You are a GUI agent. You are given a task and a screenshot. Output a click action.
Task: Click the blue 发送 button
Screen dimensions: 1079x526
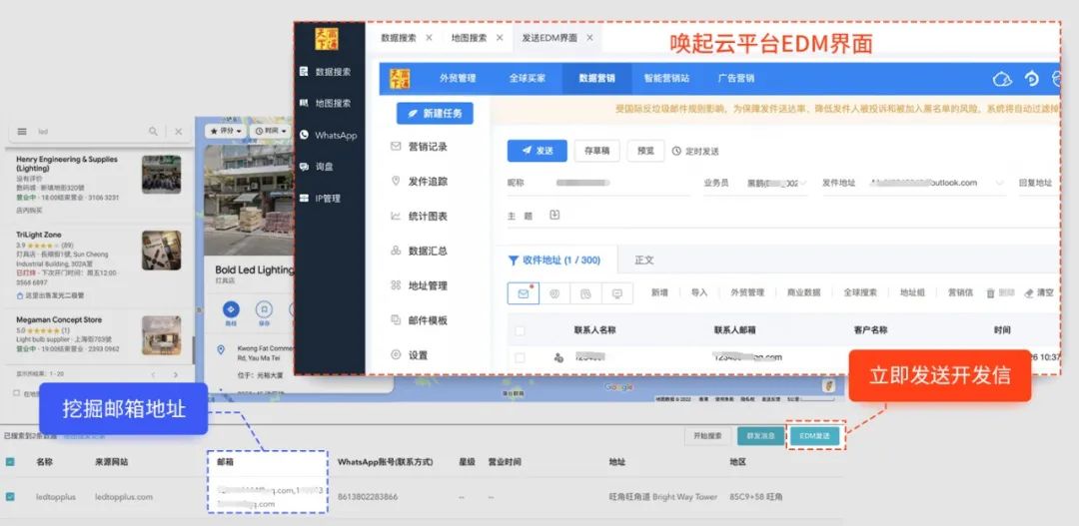click(x=537, y=151)
